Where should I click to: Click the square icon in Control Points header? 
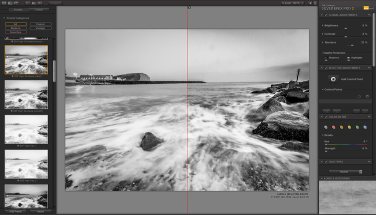click(367, 96)
